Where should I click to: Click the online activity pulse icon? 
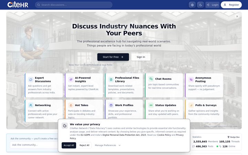[x=220, y=146]
